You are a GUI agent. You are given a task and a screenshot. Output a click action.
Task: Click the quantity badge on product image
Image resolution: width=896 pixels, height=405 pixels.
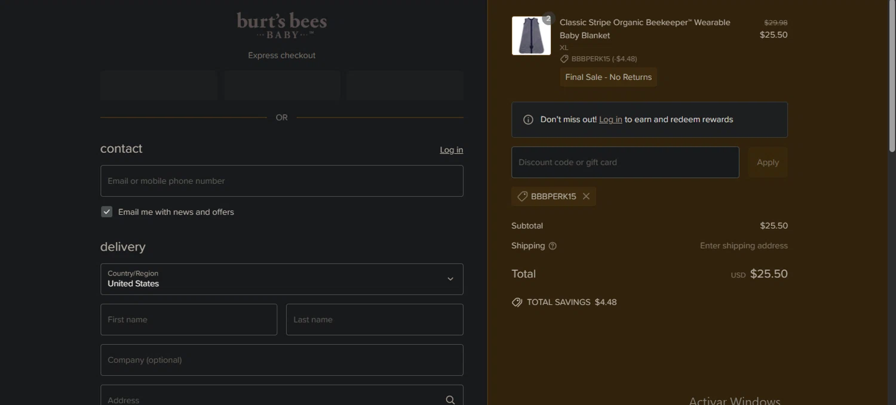point(548,18)
